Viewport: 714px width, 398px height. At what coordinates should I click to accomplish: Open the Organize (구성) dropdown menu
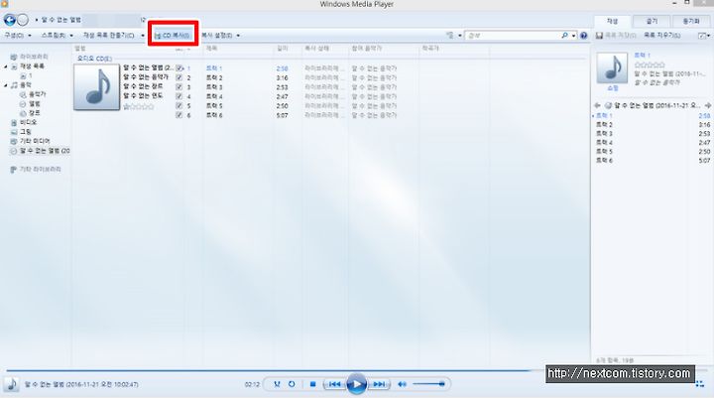pos(18,35)
